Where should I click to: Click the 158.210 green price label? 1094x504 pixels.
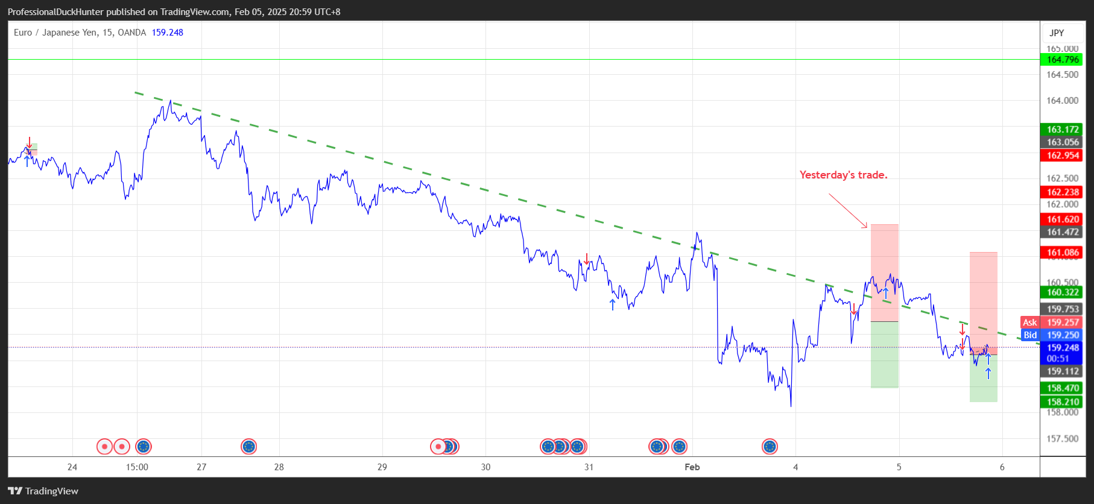(x=1063, y=402)
